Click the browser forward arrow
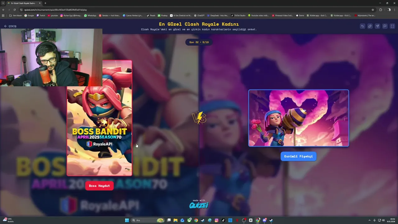 pos(9,10)
